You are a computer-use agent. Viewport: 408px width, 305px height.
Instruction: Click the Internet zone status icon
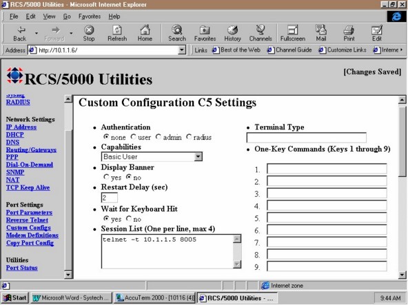pos(265,286)
